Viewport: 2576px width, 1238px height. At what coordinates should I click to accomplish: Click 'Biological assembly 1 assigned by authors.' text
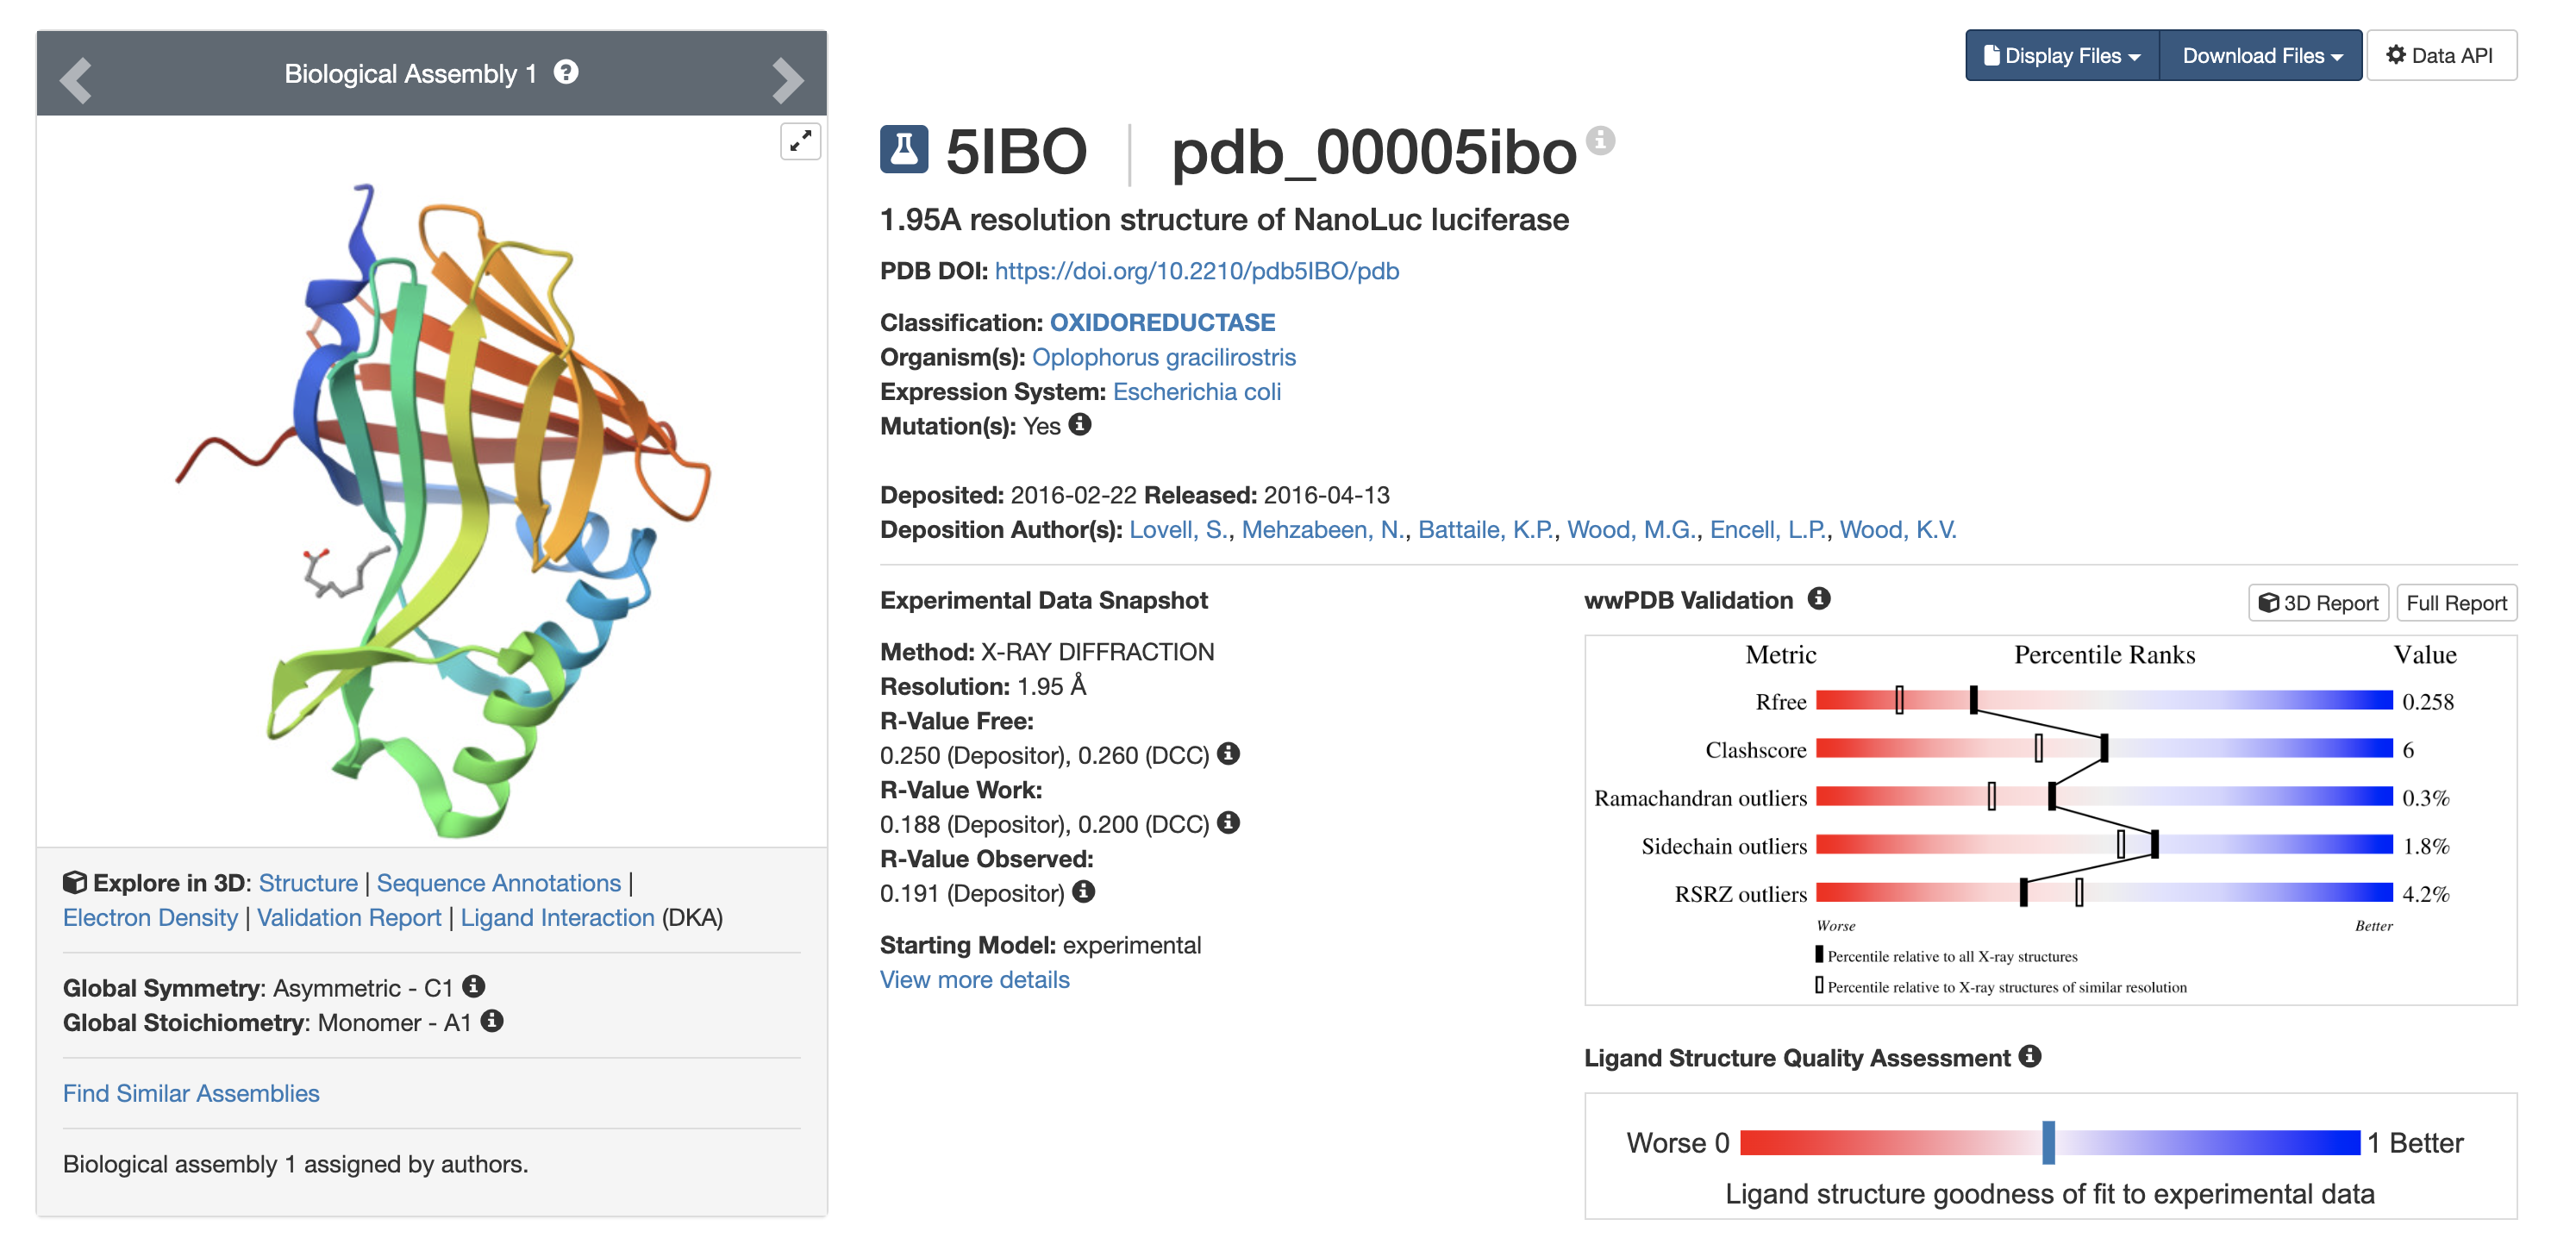(x=295, y=1164)
